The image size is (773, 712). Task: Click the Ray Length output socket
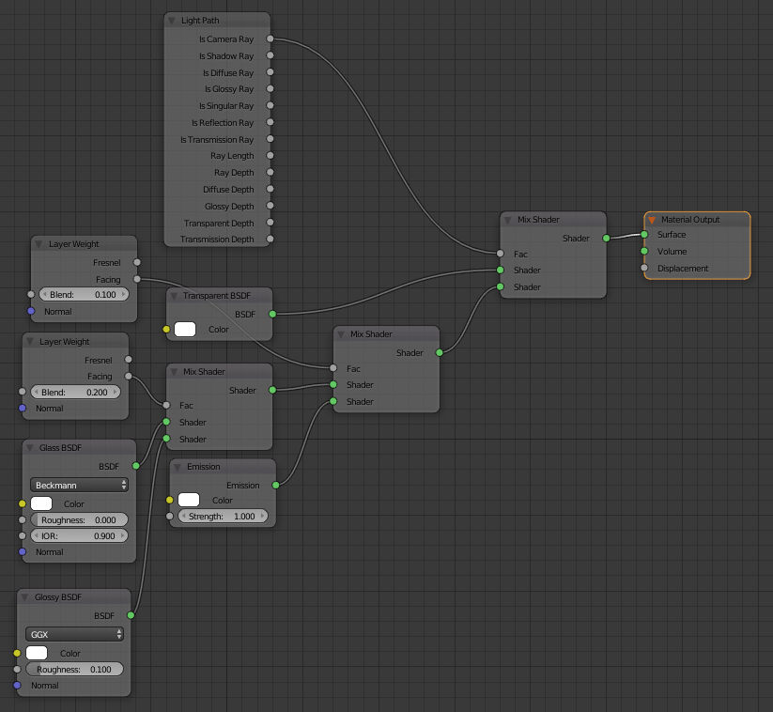click(271, 155)
